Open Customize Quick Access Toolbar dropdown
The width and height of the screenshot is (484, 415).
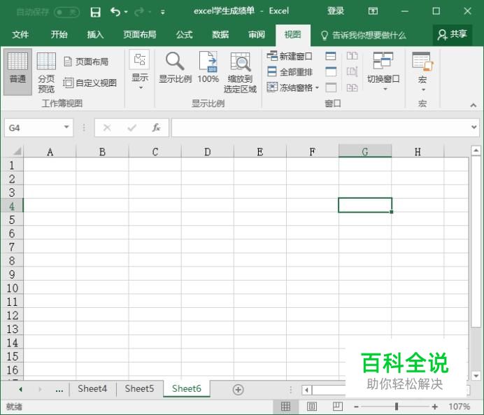pyautogui.click(x=163, y=13)
